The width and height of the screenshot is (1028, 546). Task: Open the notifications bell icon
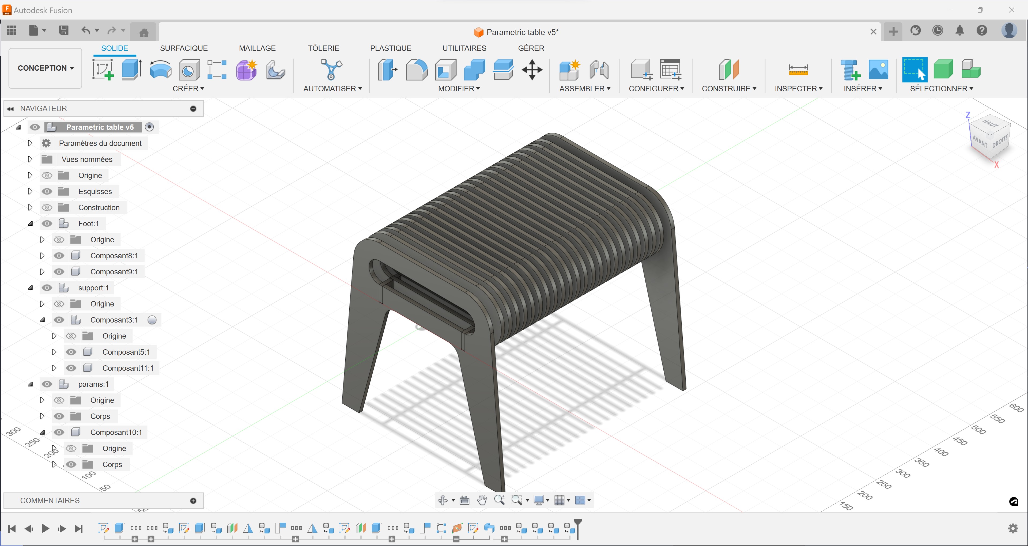click(960, 30)
